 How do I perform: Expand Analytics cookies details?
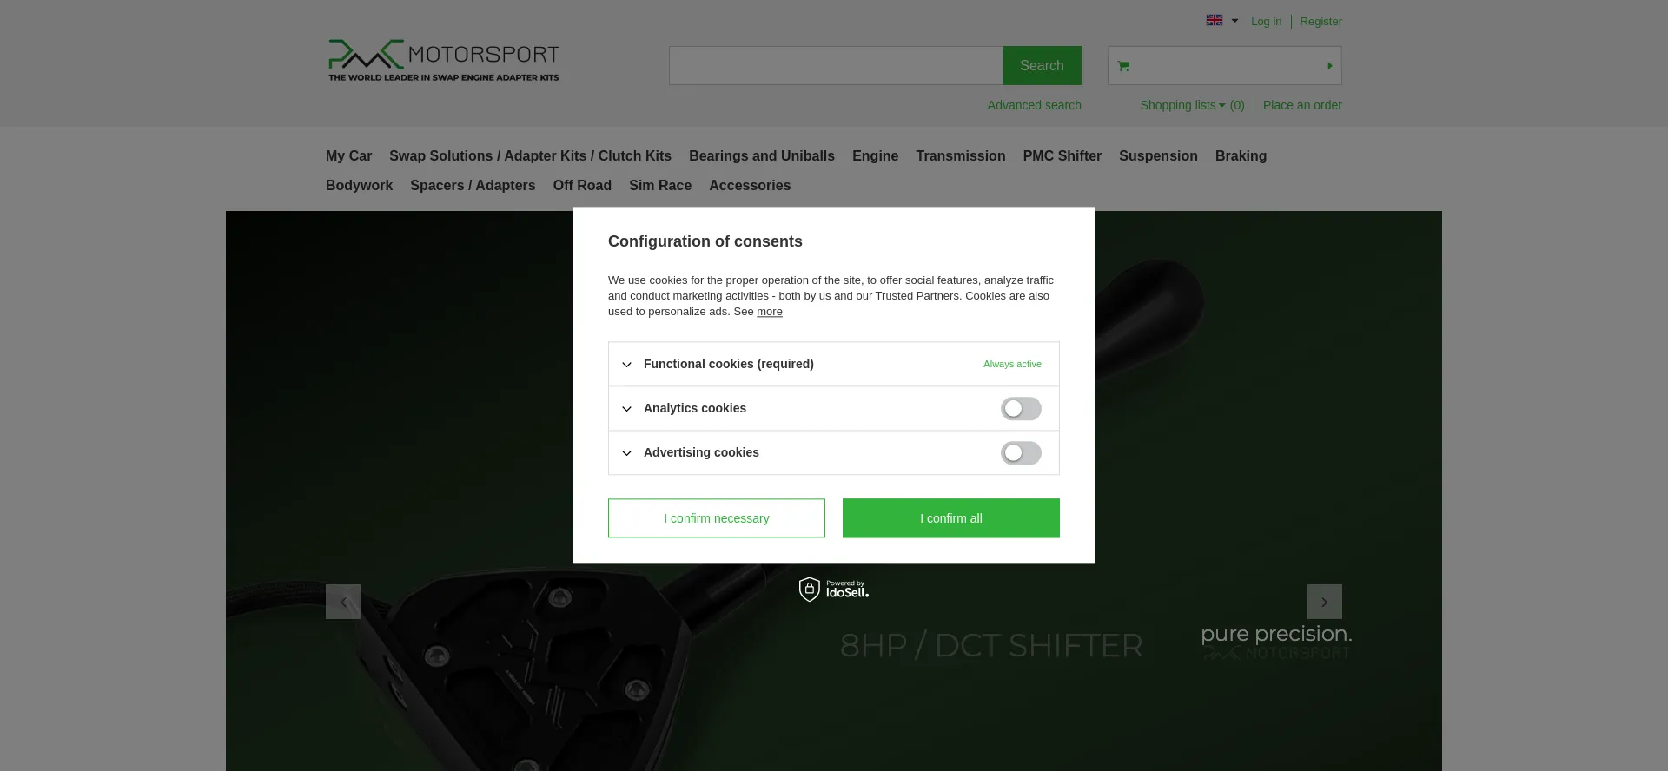pyautogui.click(x=626, y=409)
